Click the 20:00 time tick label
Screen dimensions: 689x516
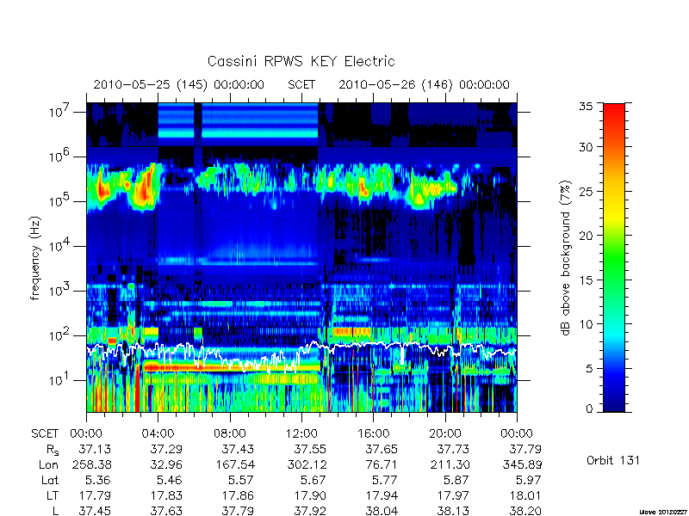445,433
